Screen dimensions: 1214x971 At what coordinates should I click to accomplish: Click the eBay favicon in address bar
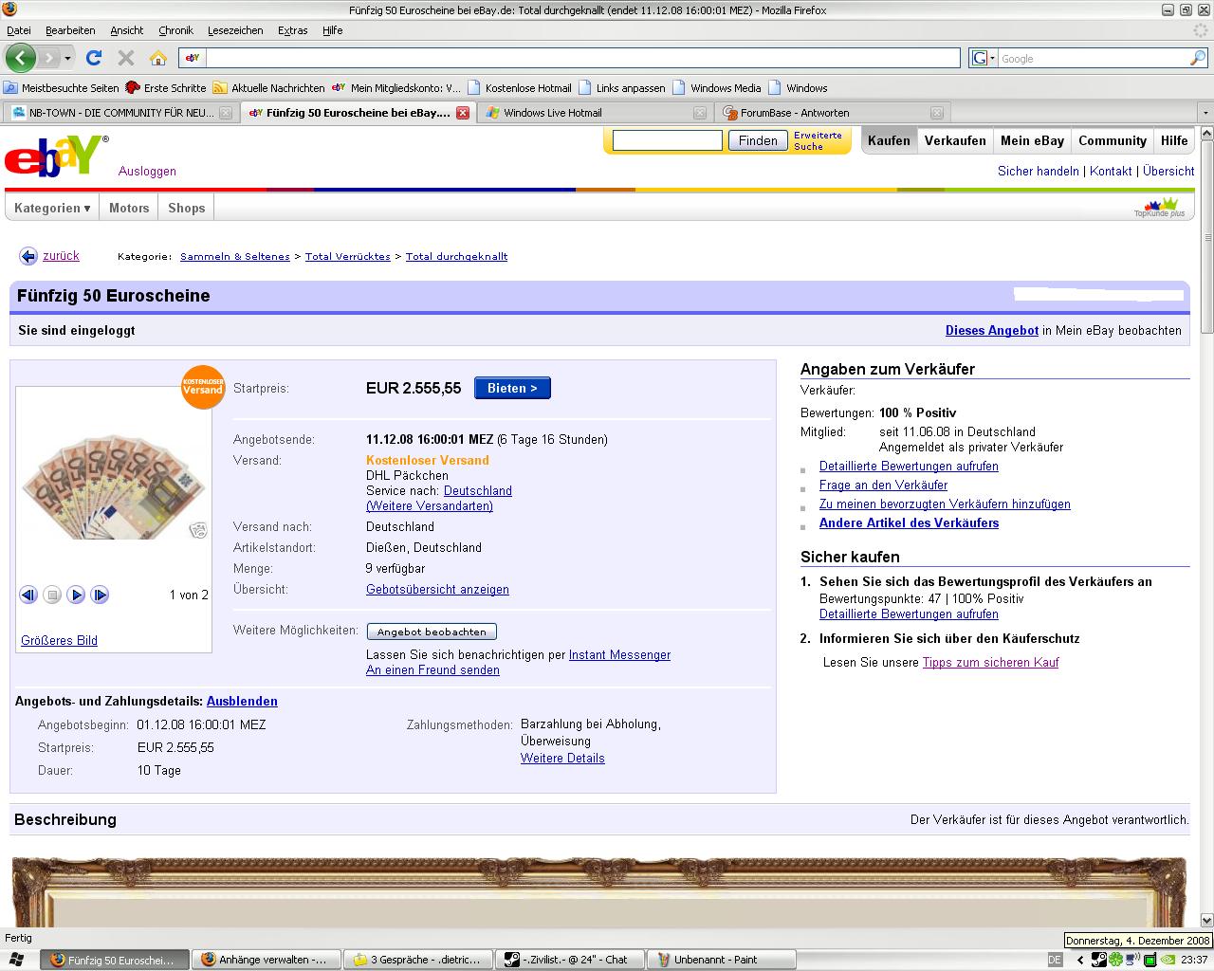(193, 58)
